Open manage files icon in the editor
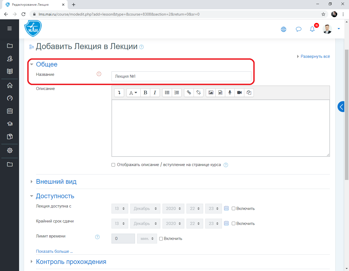 pyautogui.click(x=249, y=93)
